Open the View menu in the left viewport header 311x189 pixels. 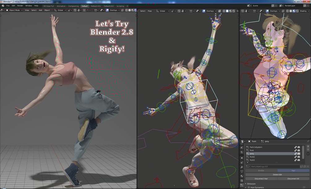(27, 10)
